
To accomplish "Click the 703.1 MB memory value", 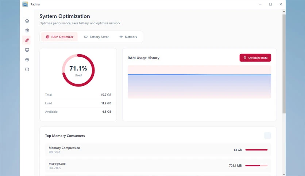I will click(235, 165).
